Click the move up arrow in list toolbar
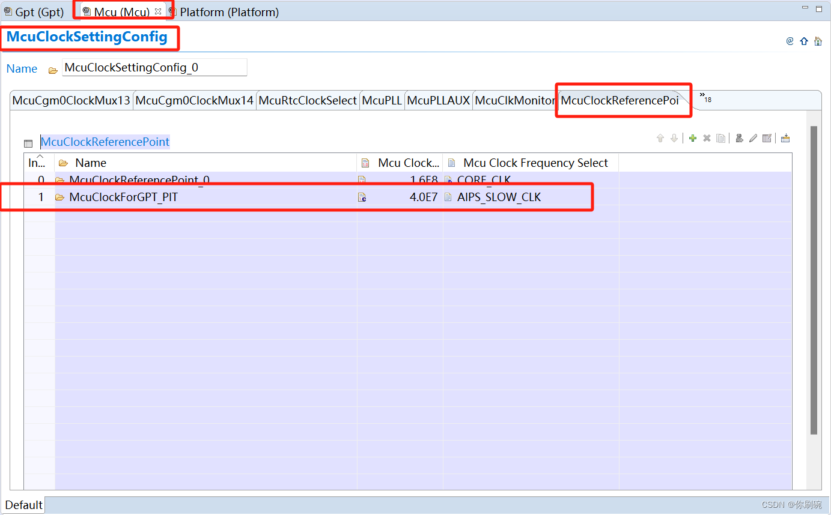The image size is (831, 515). (660, 138)
